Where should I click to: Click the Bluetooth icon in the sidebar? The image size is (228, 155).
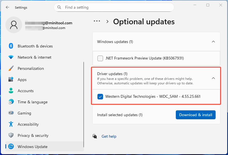(11, 46)
